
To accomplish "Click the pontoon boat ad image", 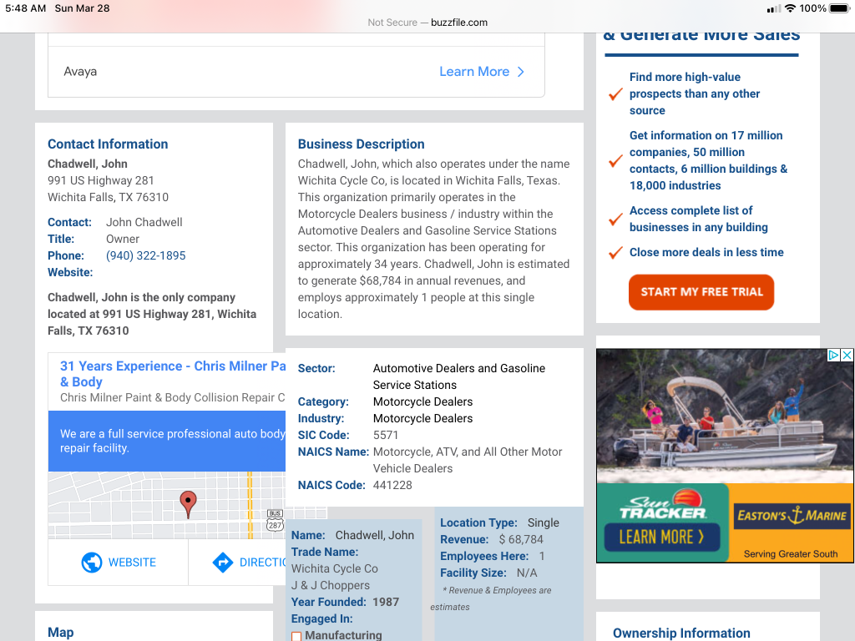I will pyautogui.click(x=724, y=416).
